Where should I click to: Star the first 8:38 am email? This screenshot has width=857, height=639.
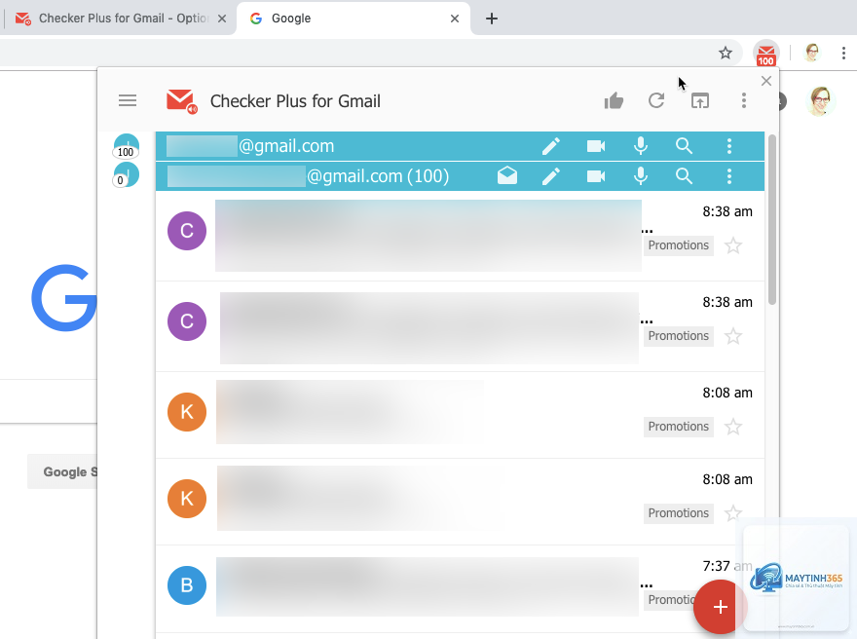click(733, 245)
